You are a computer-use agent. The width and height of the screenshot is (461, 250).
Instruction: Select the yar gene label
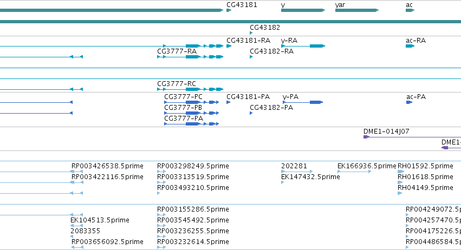pos(340,5)
